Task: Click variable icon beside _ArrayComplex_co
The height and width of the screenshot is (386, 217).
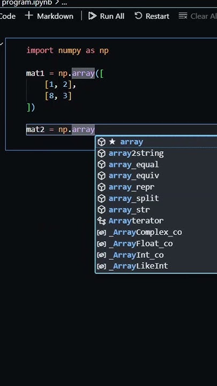Action: [x=101, y=232]
